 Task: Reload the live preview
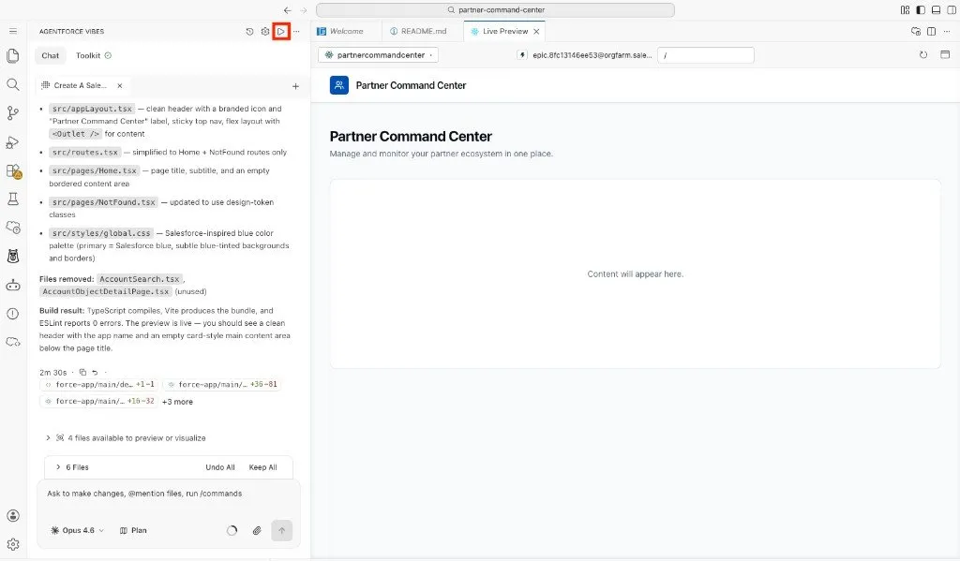[x=923, y=54]
